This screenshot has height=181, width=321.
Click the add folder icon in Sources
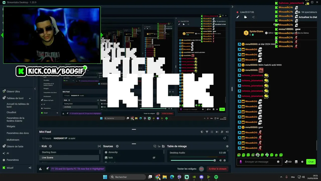click(163, 146)
